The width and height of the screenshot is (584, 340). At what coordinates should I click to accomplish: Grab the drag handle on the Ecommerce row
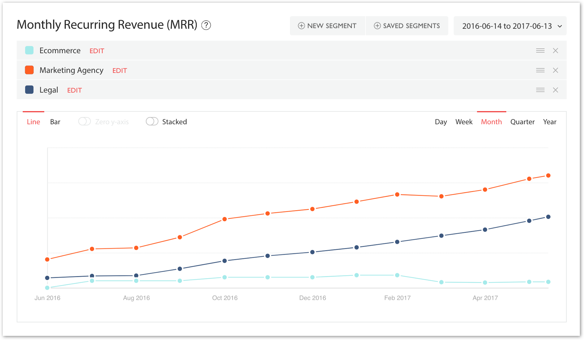tap(540, 50)
